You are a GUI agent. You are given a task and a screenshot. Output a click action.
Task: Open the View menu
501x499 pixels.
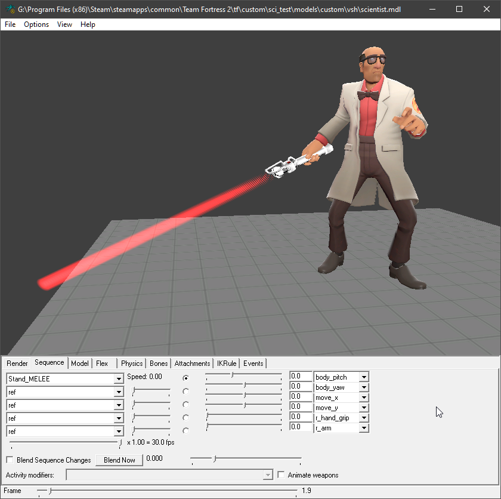[64, 24]
